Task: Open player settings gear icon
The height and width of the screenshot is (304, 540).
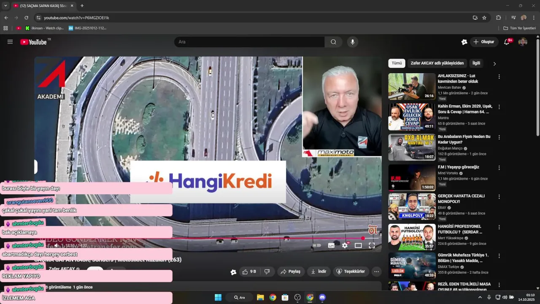Action: coord(345,245)
